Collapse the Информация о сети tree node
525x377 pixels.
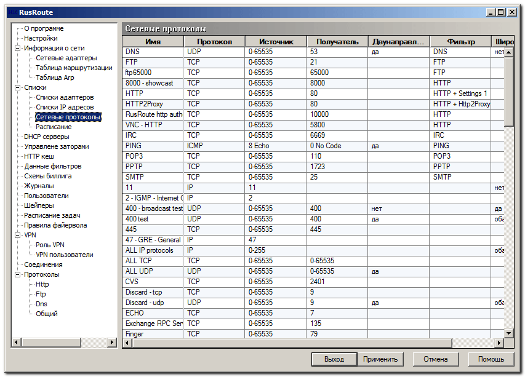click(17, 48)
